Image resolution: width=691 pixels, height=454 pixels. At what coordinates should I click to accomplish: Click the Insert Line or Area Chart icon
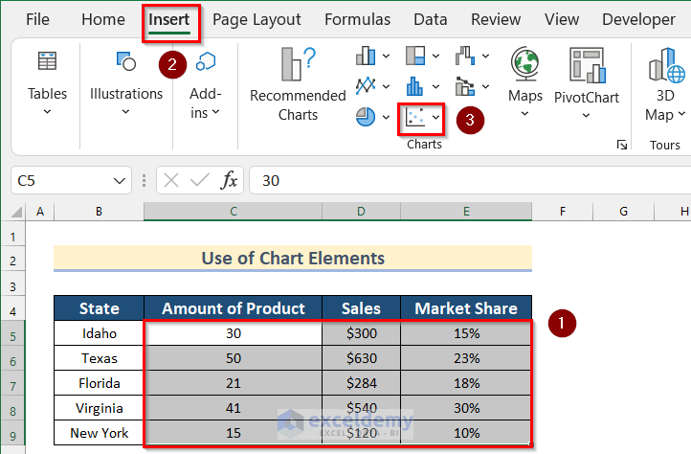367,86
